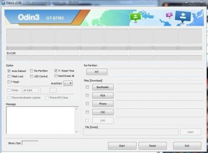Click the UMS button
Screen dimensions: 208x153
[x=103, y=121]
